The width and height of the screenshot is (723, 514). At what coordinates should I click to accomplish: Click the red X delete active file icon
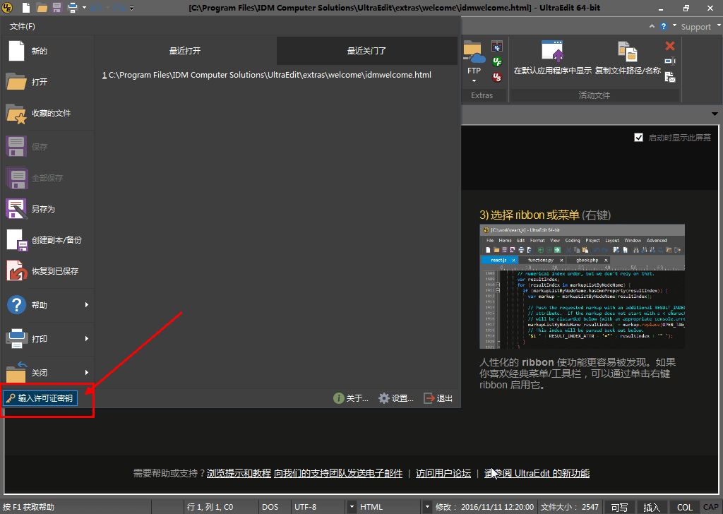(669, 46)
